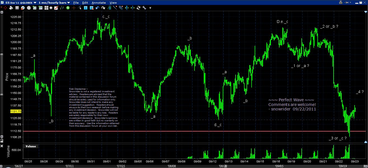Click the wrench configuration icon
The height and width of the screenshot is (168, 368).
tap(144, 8)
